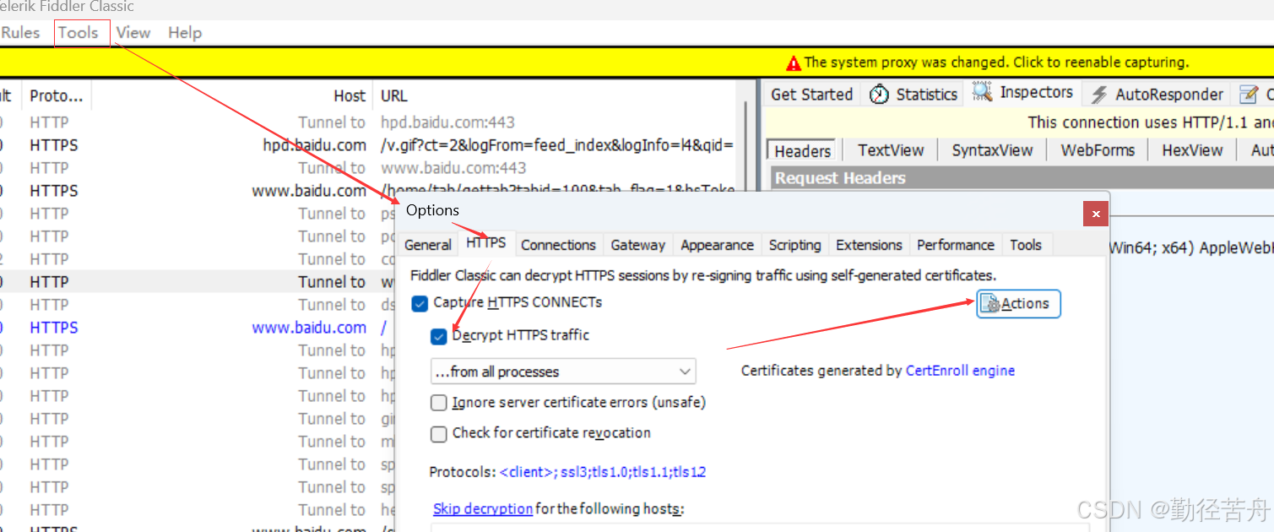Click the yellow system proxy changed warning bar

(x=637, y=62)
